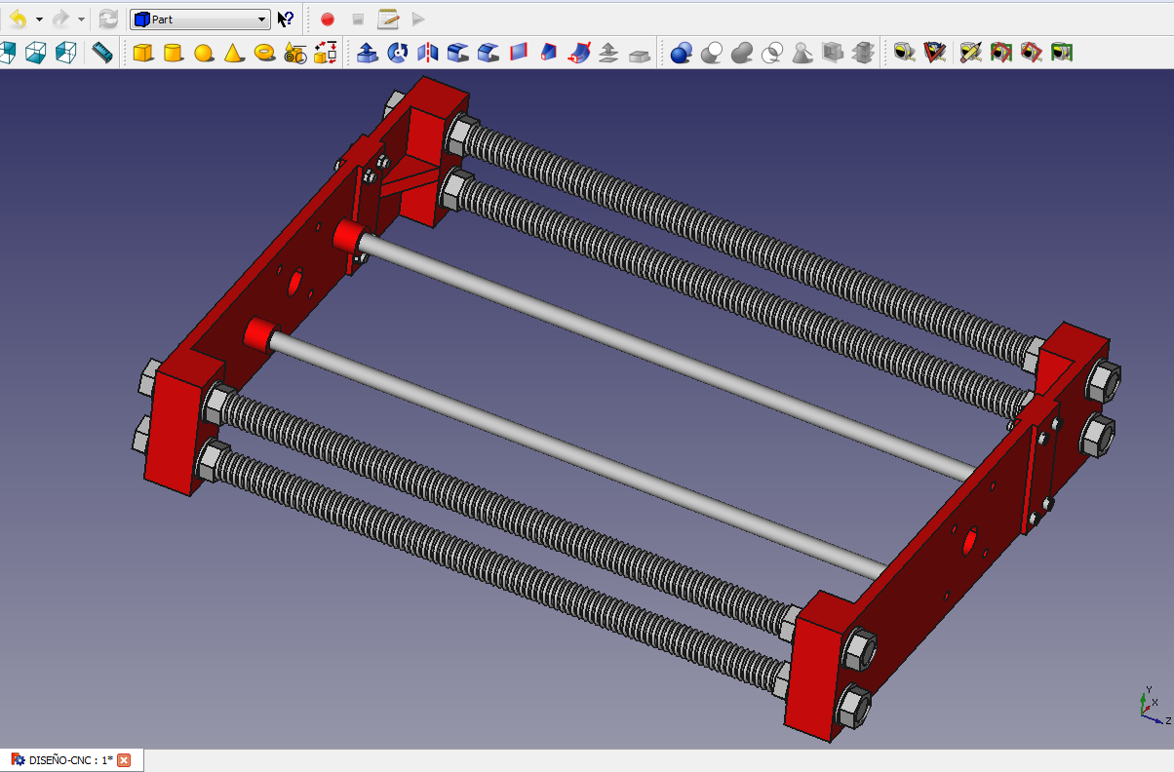Add a sphere primitive
Viewport: 1174px width, 772px height.
pos(204,53)
